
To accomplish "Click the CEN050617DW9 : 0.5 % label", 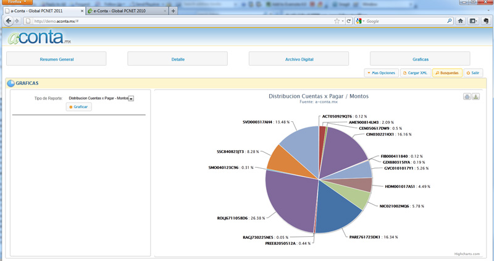I will click(x=380, y=129).
